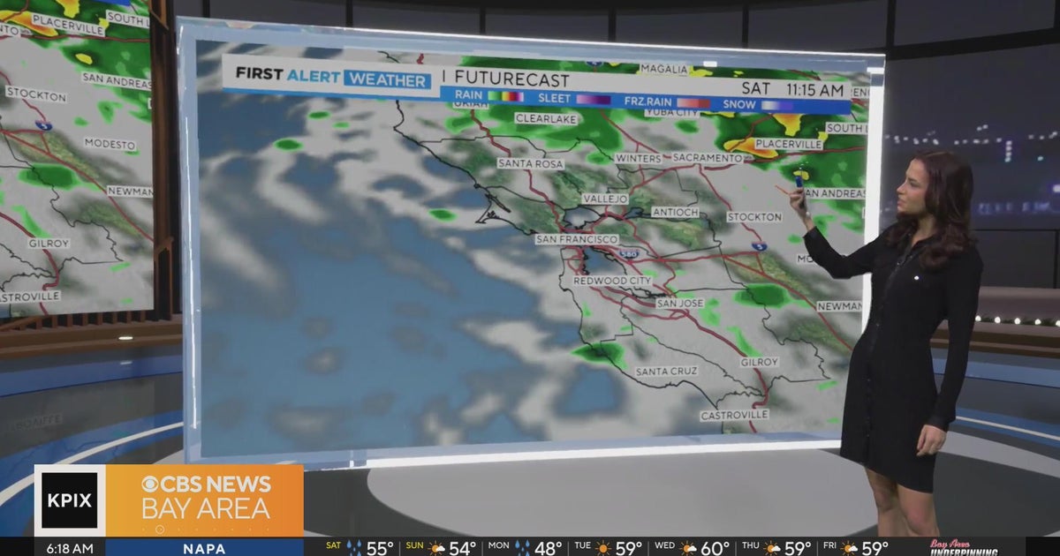This screenshot has width=1060, height=556.
Task: Select the partly cloudy icon beside WED 60°
Action: pyautogui.click(x=688, y=545)
